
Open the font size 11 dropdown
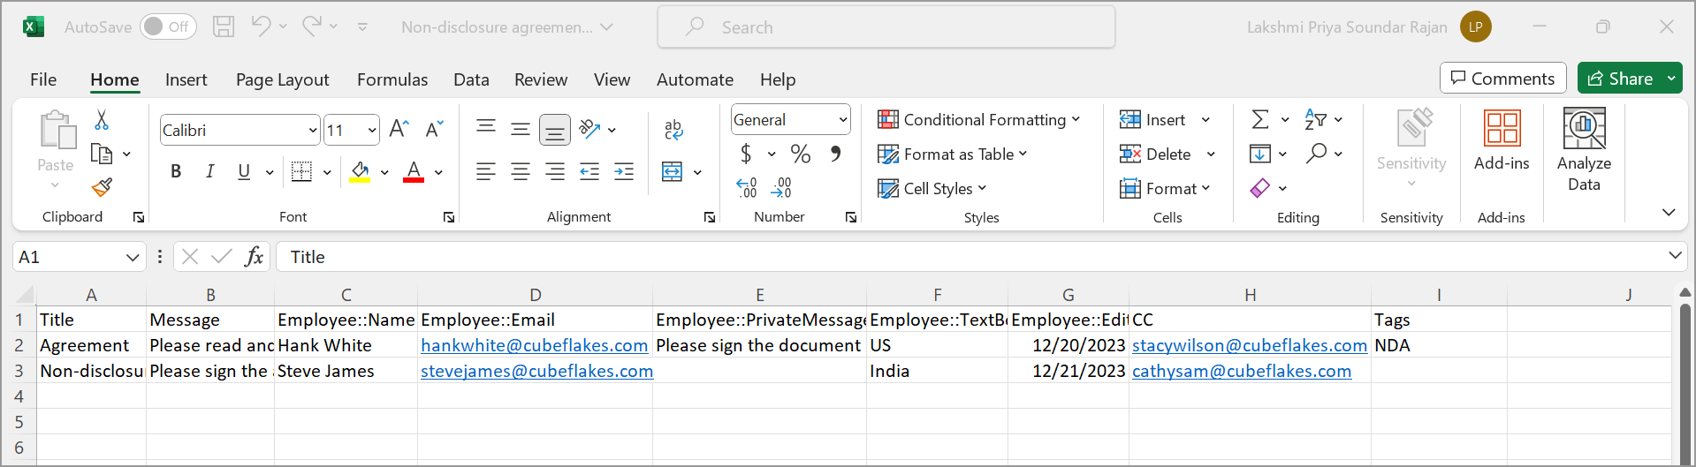tap(372, 131)
